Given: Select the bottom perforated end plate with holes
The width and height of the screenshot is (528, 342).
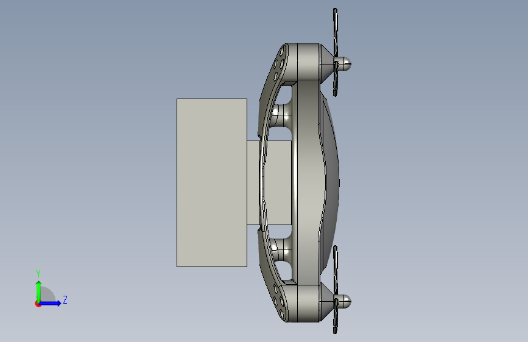Looking at the screenshot, I should click(x=279, y=302).
